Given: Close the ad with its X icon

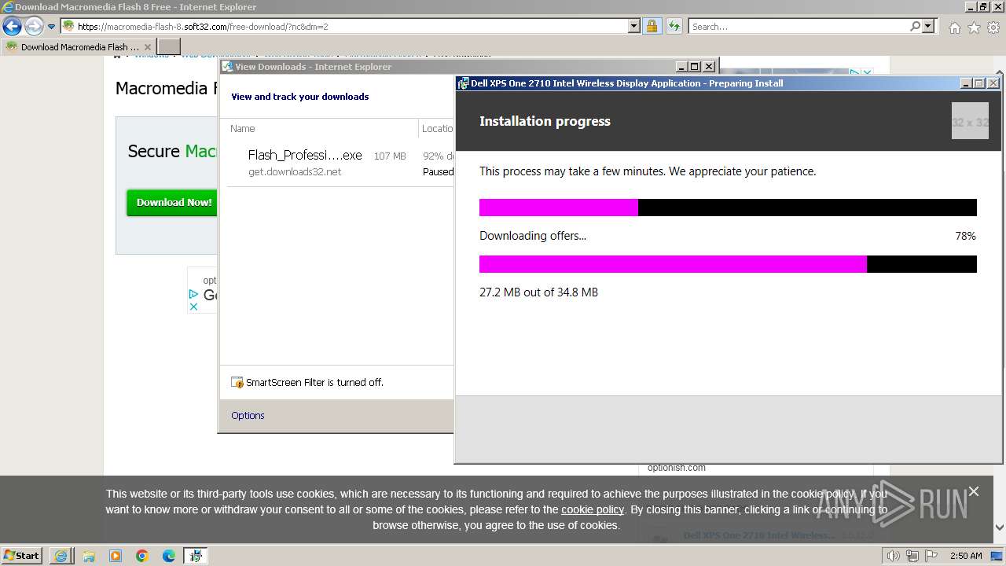Looking at the screenshot, I should point(193,307).
